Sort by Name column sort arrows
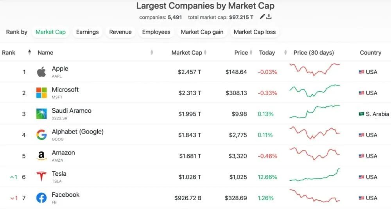The image size is (391, 210). (152, 53)
